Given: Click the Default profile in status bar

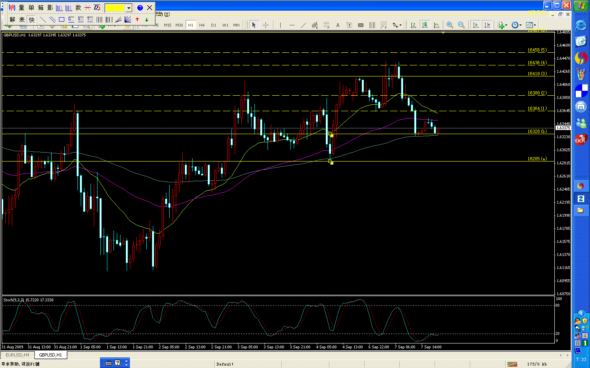Looking at the screenshot, I should point(225,364).
